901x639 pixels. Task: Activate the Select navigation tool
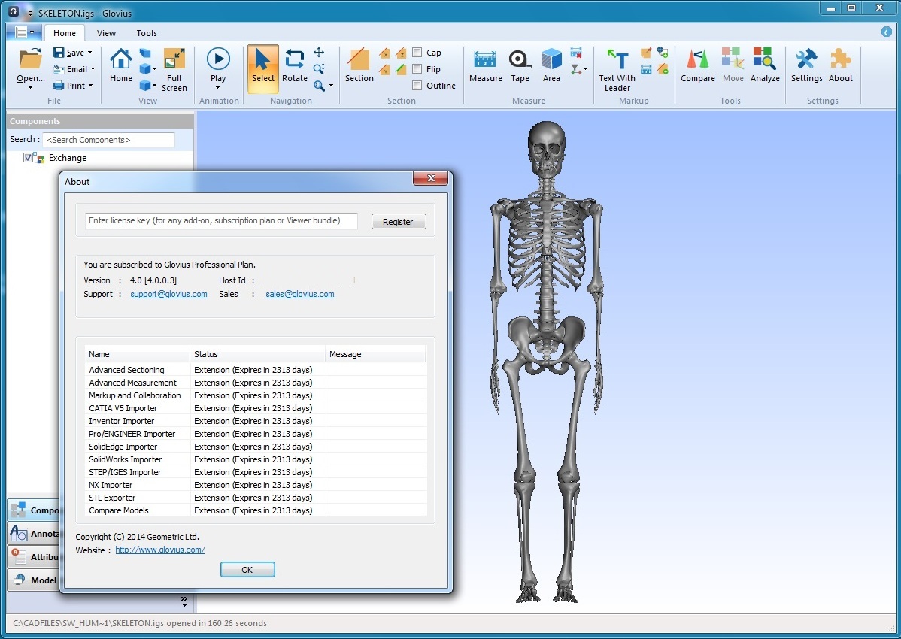coord(263,69)
